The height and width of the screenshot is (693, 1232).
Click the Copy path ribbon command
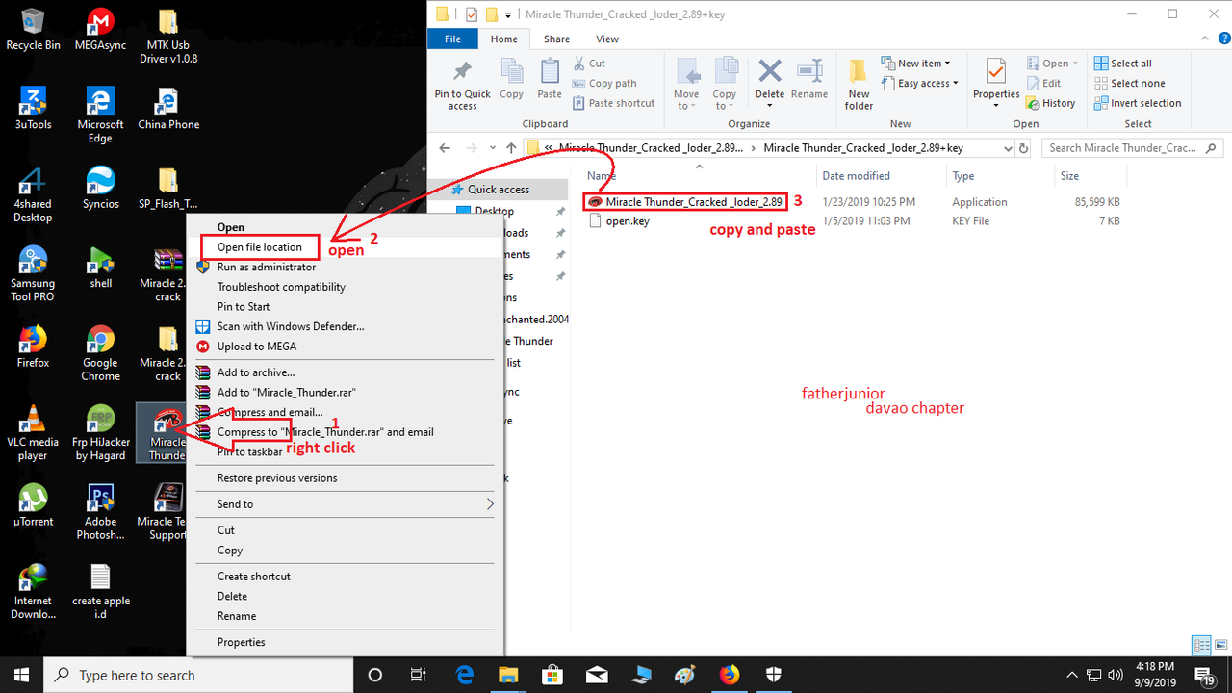pos(604,84)
